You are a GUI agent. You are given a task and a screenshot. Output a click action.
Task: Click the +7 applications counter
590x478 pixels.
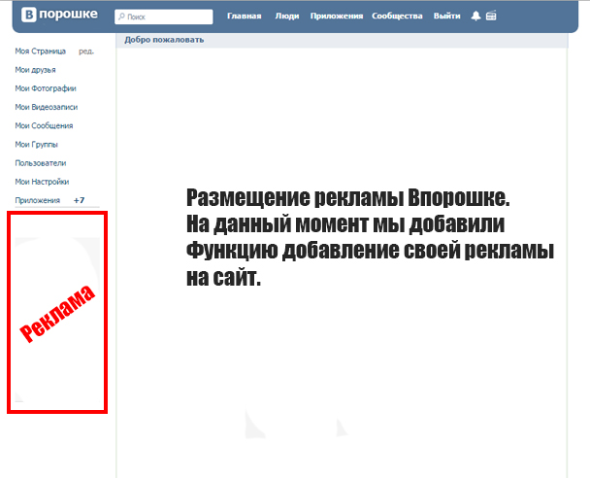coord(79,200)
